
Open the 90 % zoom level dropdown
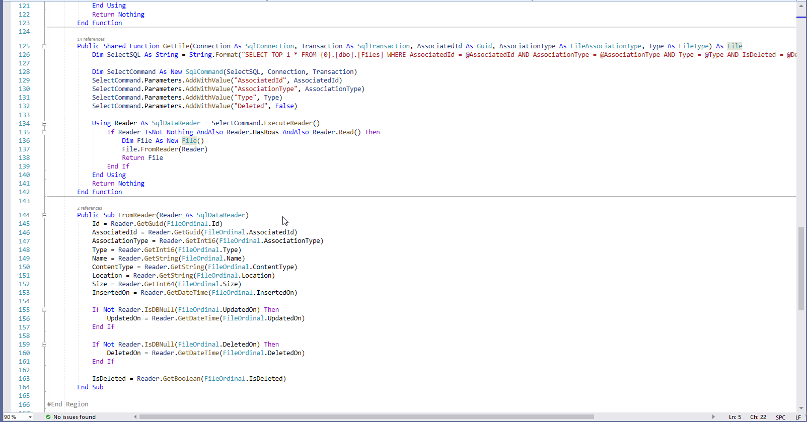pos(30,417)
